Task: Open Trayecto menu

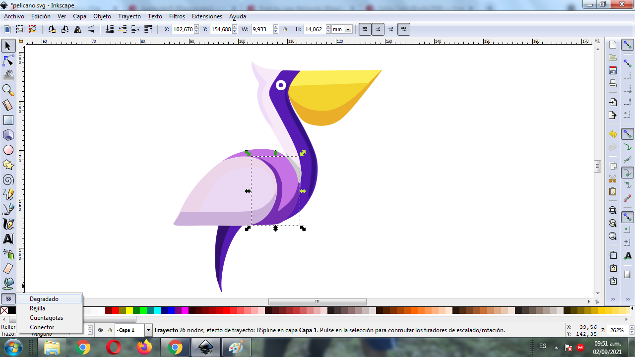Action: pyautogui.click(x=129, y=16)
